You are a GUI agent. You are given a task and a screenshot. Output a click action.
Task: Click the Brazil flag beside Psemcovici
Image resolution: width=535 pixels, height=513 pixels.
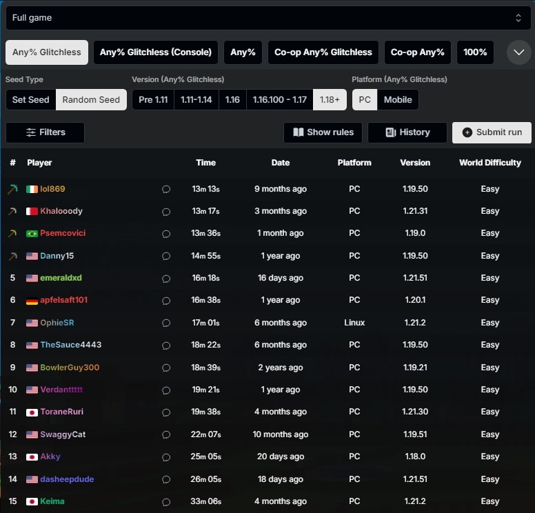point(32,233)
